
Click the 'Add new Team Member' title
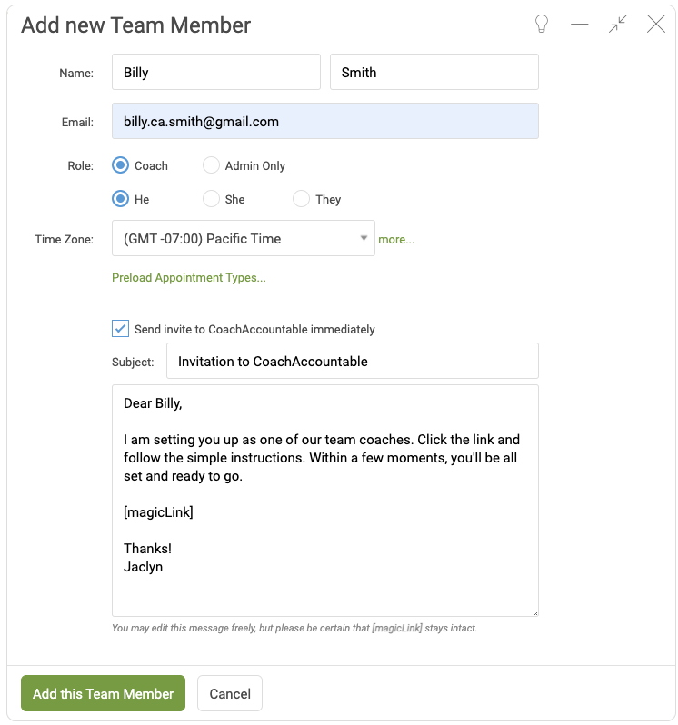136,25
